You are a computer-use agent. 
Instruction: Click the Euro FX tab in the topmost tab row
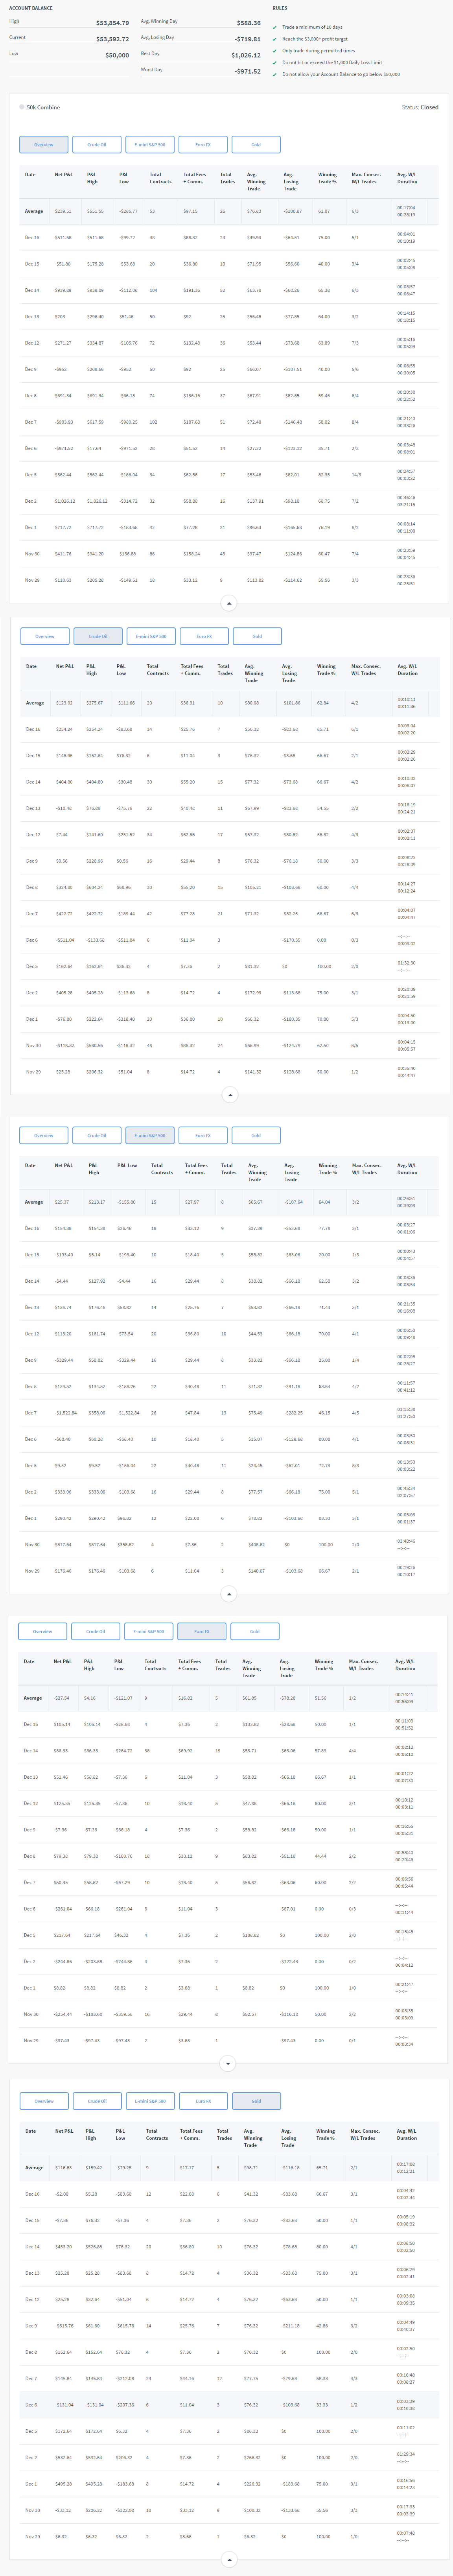[x=203, y=144]
